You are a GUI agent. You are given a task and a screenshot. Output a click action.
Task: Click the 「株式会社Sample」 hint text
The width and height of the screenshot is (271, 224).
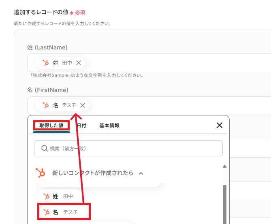pyautogui.click(x=87, y=75)
